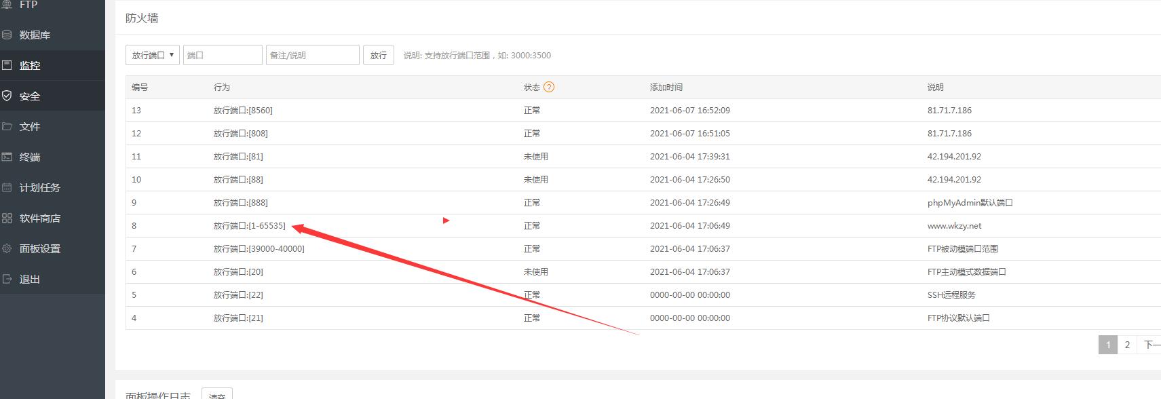The width and height of the screenshot is (1161, 399).
Task: Click the security shield icon
Action: 7,96
